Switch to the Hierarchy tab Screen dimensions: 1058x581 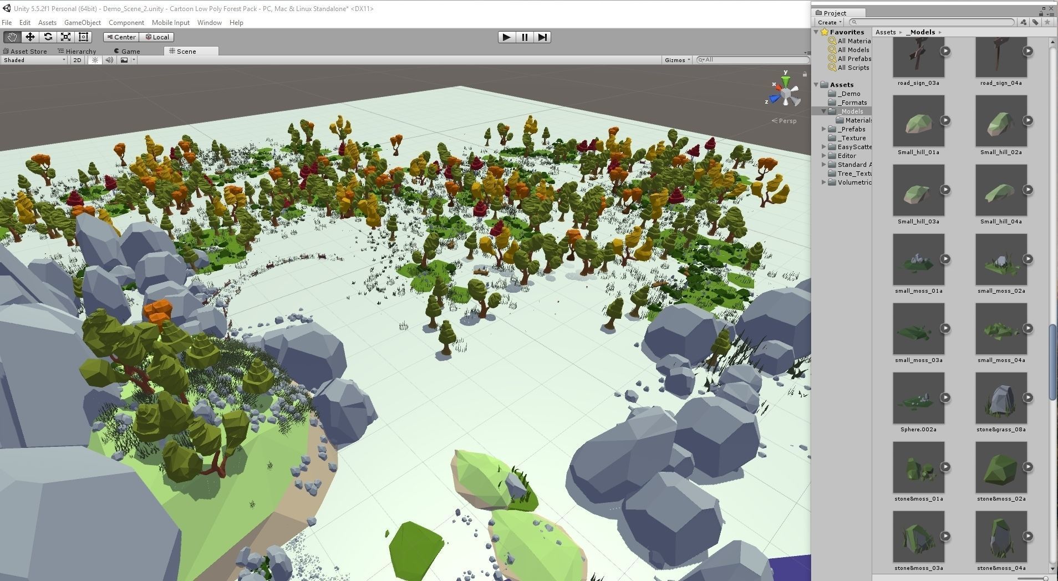pos(77,51)
